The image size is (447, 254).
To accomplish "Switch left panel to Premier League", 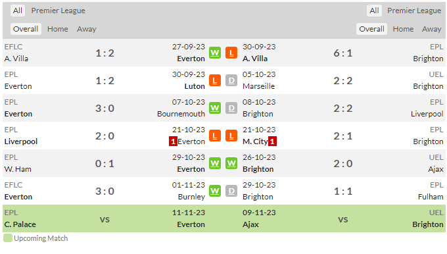I will pyautogui.click(x=58, y=11).
